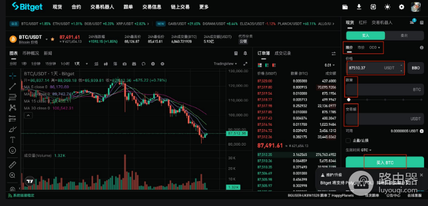Select the forecasting and measurement tool
Image resolution: width=428 pixels, height=206 pixels.
[x=13, y=118]
